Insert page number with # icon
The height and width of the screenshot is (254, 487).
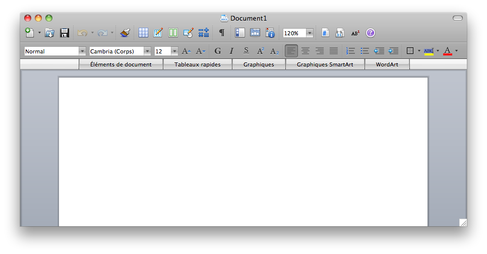pos(325,33)
